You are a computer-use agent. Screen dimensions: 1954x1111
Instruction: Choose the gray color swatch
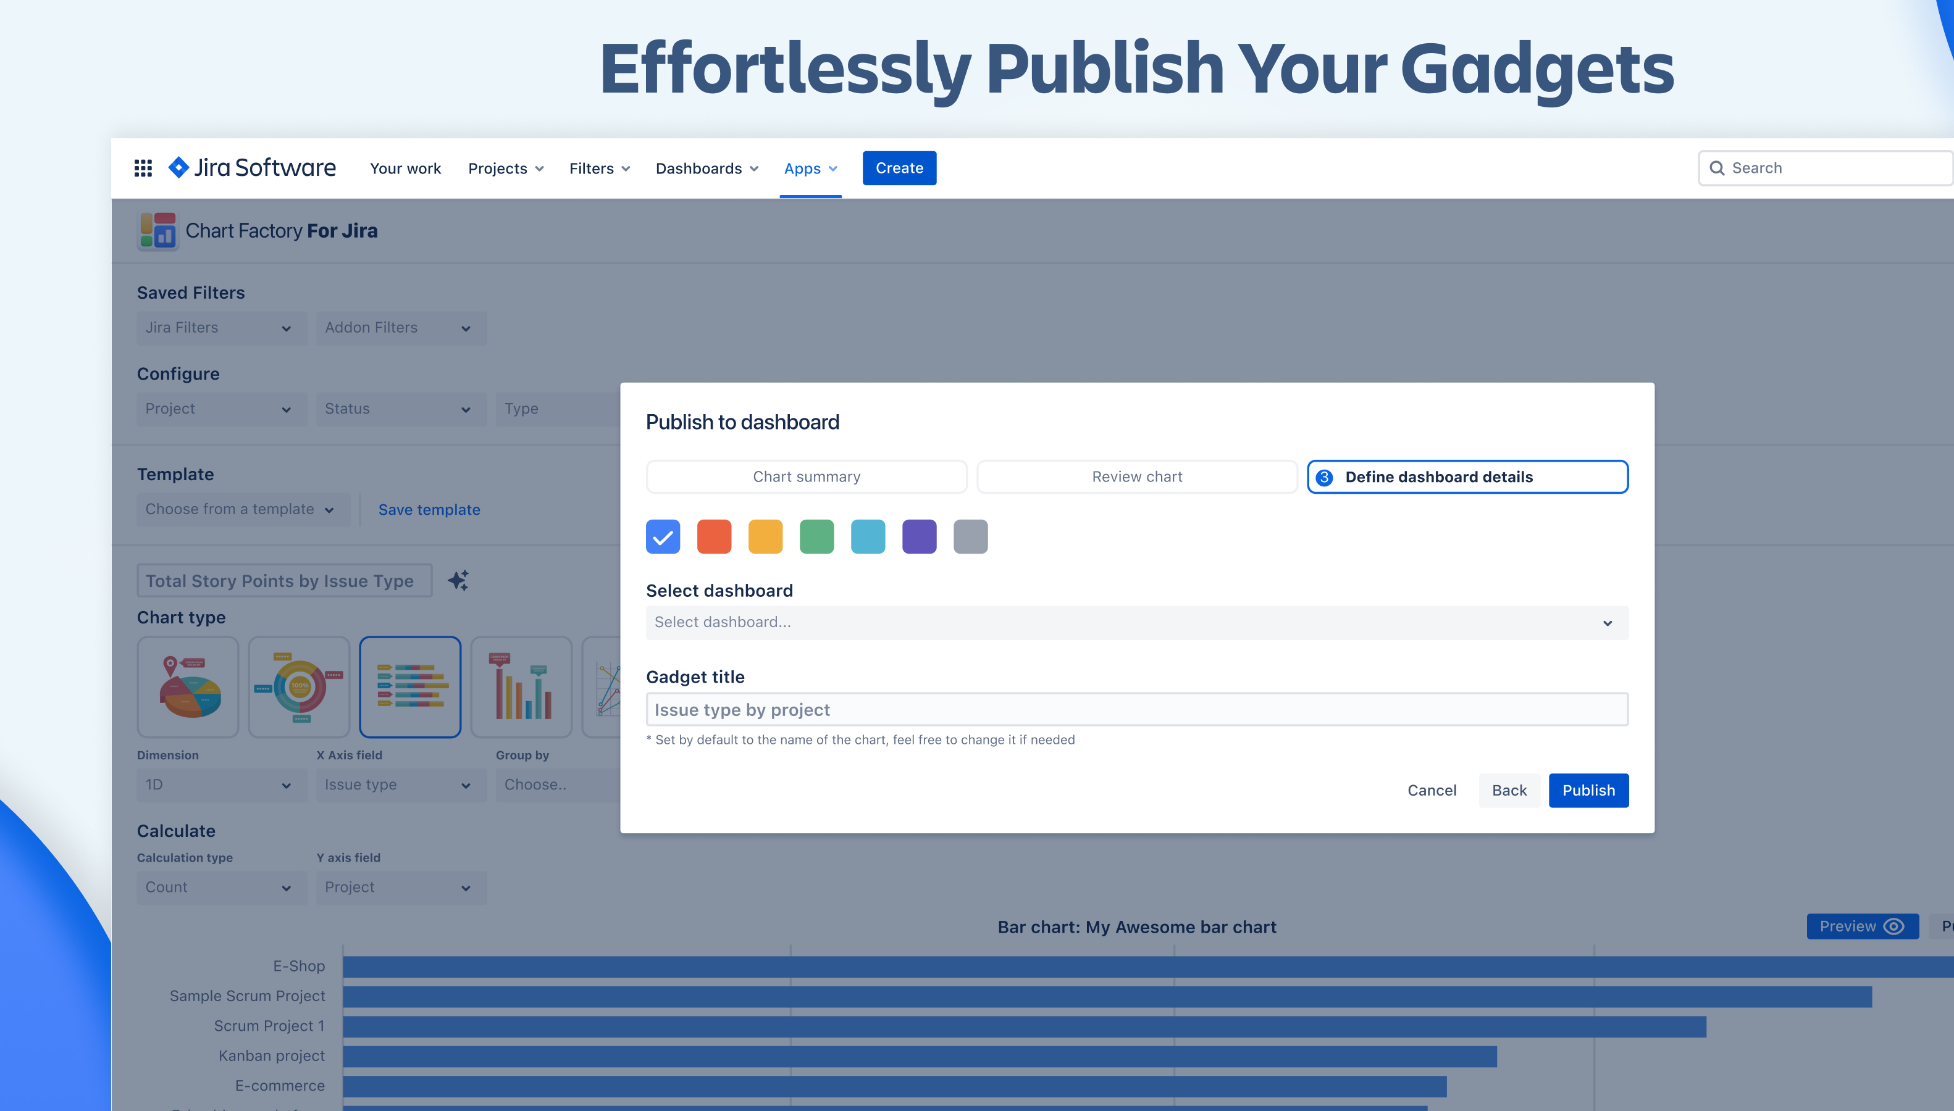coord(970,536)
